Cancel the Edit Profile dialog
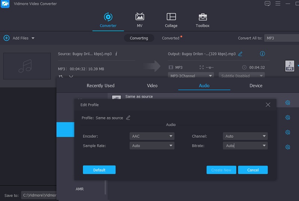 [253, 170]
